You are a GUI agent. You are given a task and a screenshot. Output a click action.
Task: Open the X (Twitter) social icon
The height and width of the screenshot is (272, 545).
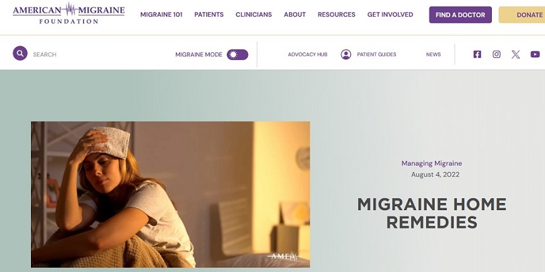click(516, 54)
